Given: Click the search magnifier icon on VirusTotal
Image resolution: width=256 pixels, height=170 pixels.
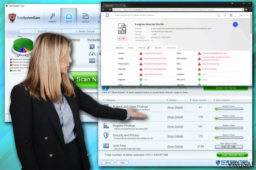Looking at the screenshot, I should tap(218, 15).
